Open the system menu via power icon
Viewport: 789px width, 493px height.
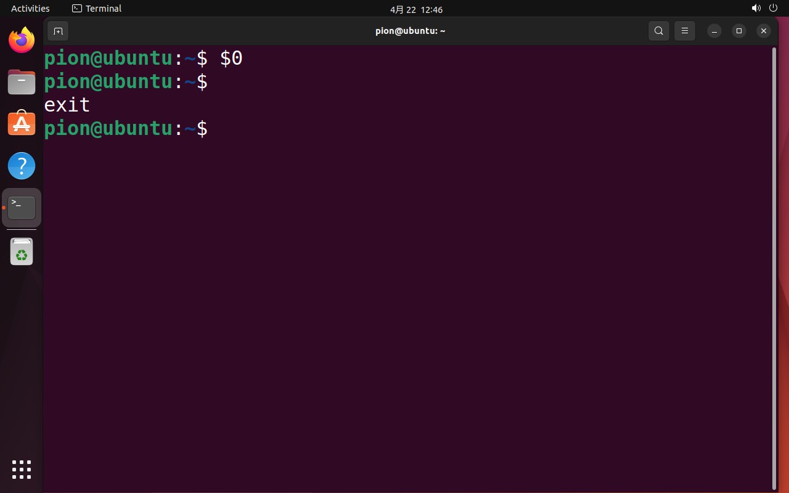[774, 9]
